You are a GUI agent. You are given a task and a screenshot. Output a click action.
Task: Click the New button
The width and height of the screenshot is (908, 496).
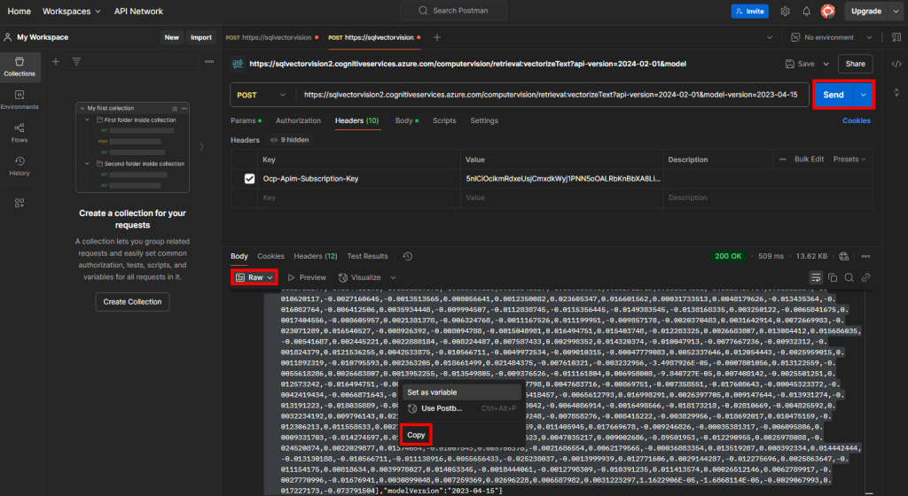click(171, 37)
